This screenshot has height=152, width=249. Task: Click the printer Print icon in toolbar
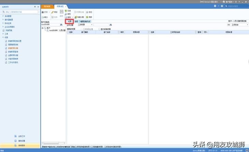click(x=43, y=12)
